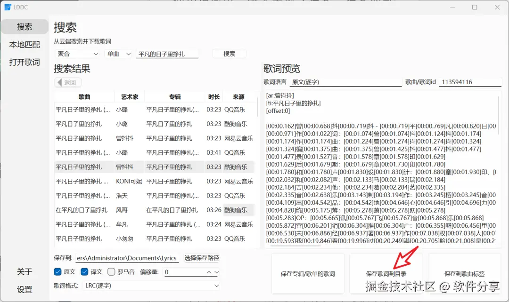Click the 专辑 column header
The image size is (509, 302).
[175, 96]
